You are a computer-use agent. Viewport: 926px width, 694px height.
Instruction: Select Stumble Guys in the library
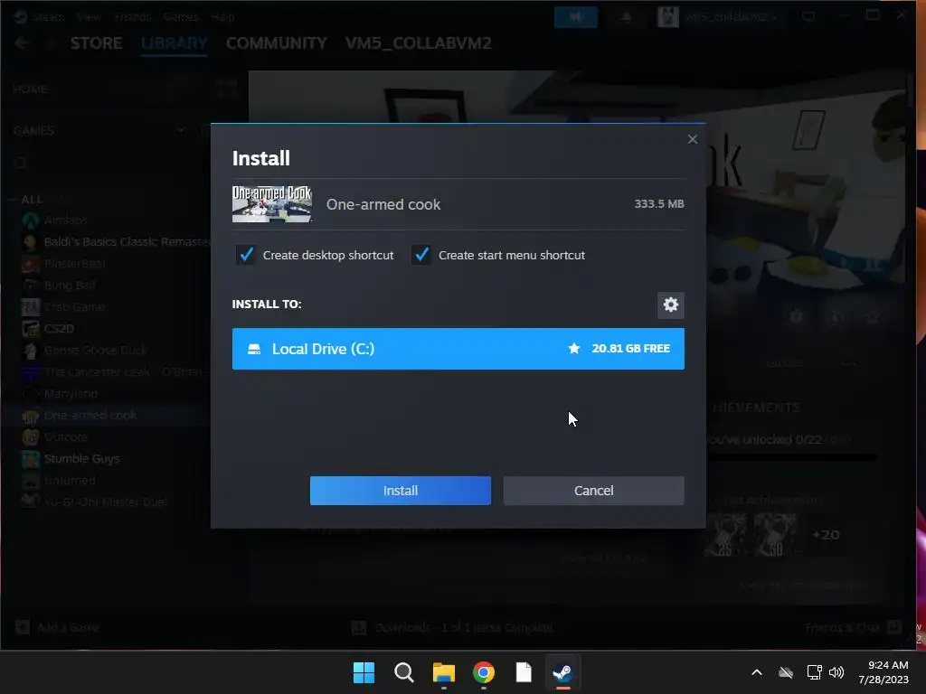pyautogui.click(x=81, y=458)
